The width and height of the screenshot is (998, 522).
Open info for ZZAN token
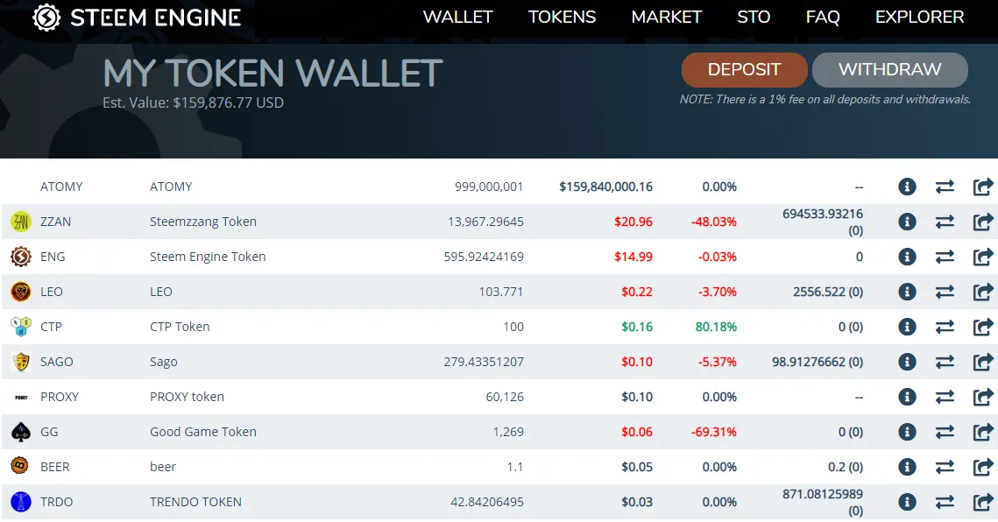pos(907,222)
